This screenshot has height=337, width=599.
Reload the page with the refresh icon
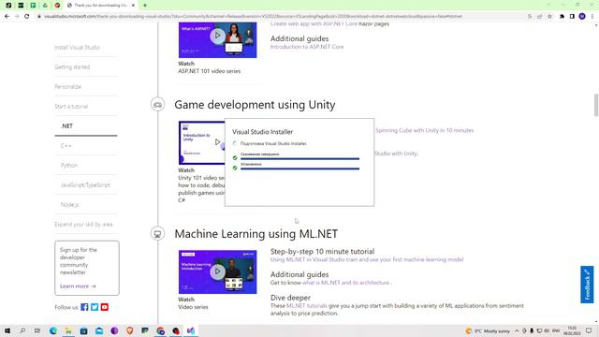tap(27, 17)
